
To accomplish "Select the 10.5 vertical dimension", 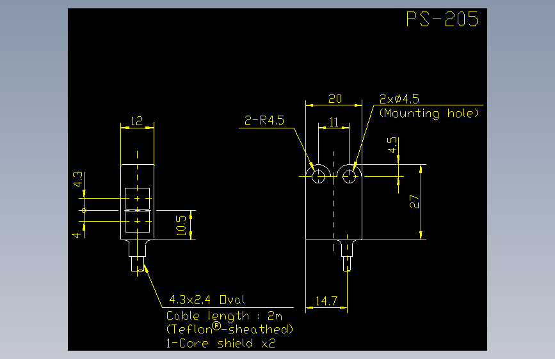I will tap(181, 225).
